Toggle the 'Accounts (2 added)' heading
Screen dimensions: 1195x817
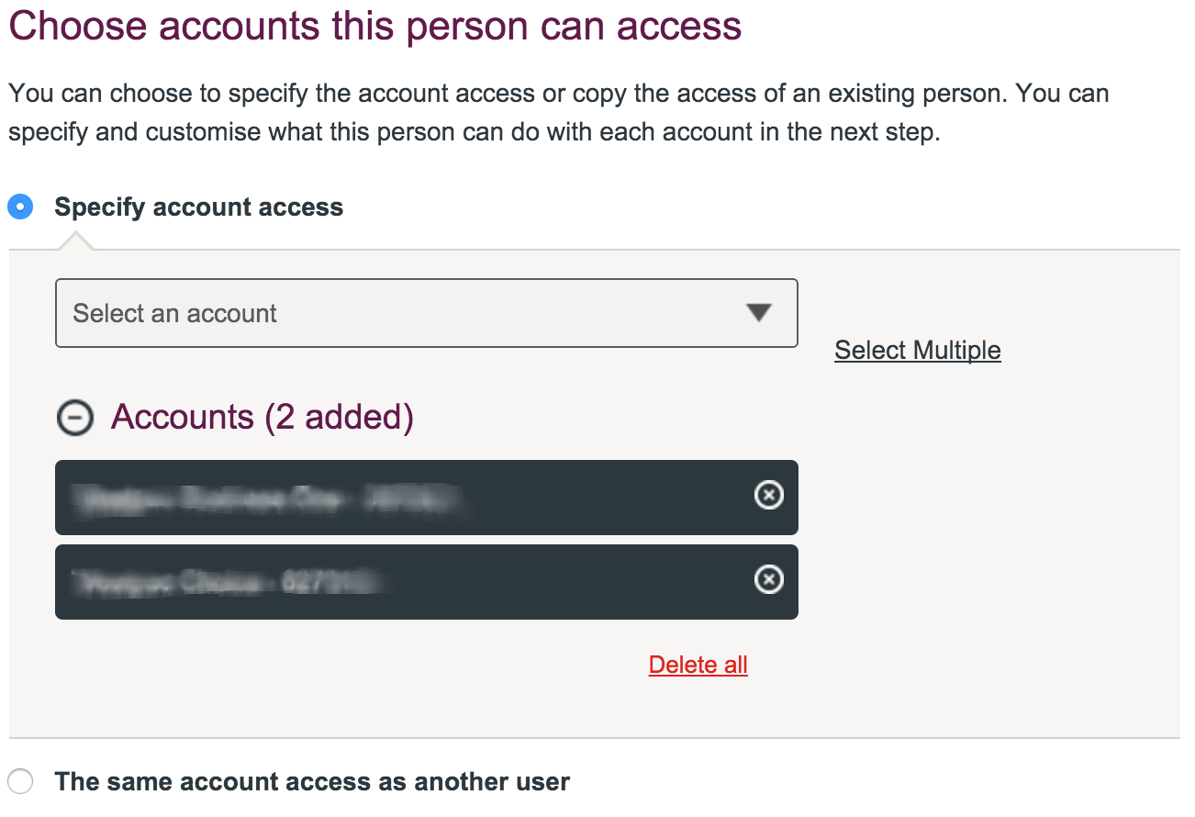click(x=262, y=417)
